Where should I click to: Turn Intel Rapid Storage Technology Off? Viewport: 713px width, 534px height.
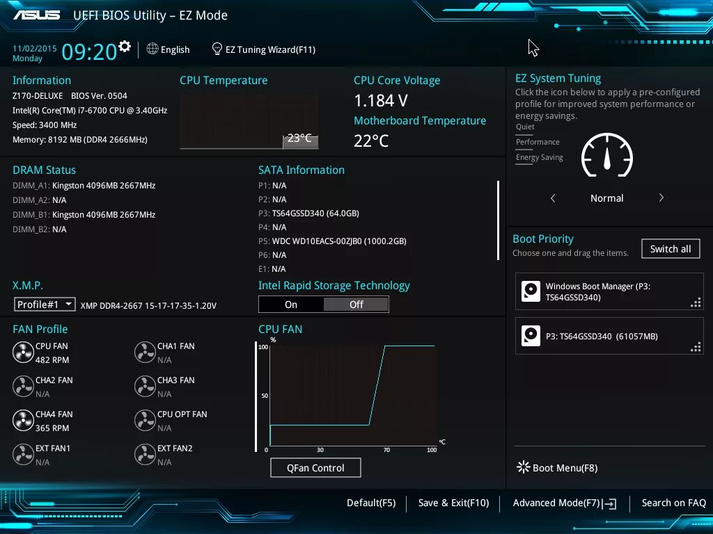pos(356,305)
